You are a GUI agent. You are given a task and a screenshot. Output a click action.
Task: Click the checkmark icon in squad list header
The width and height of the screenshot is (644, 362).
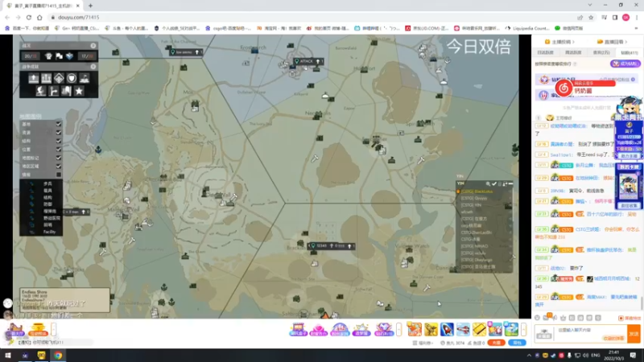click(x=494, y=184)
